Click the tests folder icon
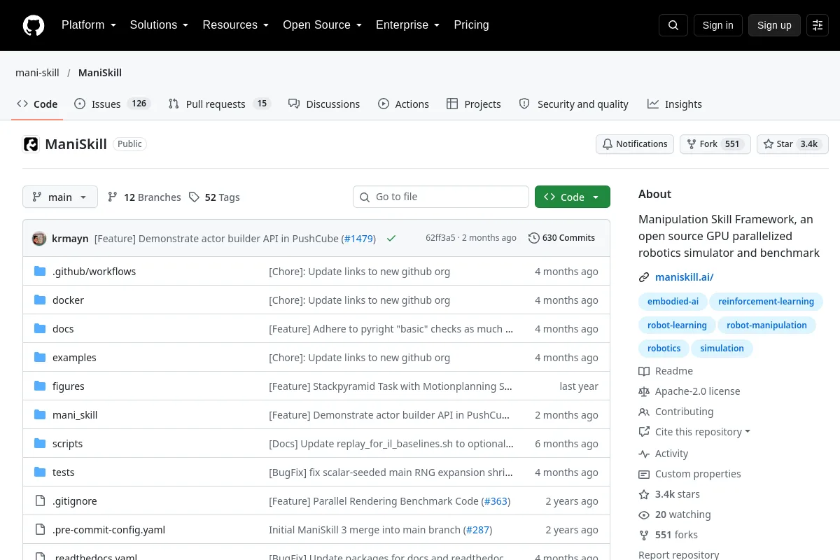Viewport: 840px width, 560px height. 40,472
